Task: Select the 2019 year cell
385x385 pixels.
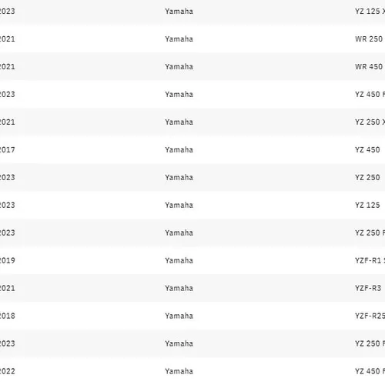Action: tap(8, 260)
